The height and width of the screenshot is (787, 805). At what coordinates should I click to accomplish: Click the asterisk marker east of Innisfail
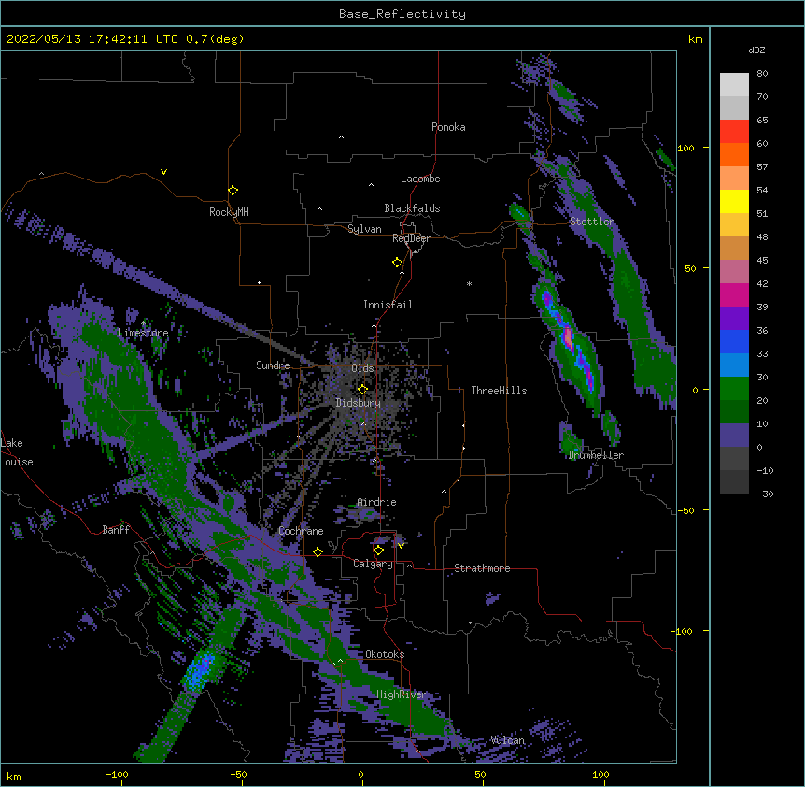pyautogui.click(x=469, y=283)
